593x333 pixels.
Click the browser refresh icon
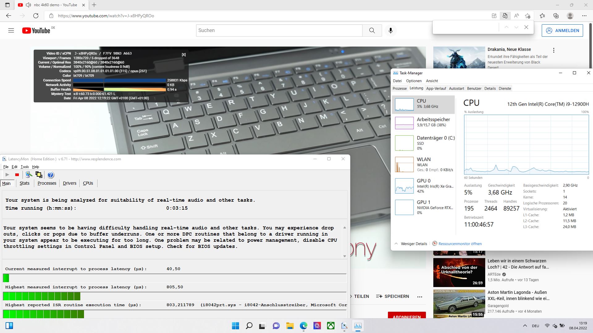[36, 16]
